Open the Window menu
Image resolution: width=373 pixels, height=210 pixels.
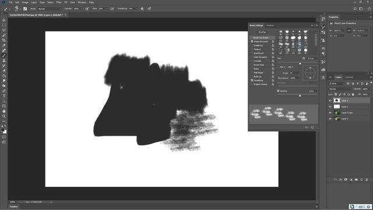coord(82,2)
